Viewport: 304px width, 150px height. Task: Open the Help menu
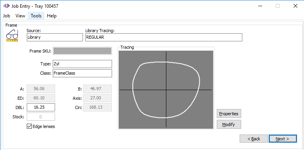tap(52, 16)
